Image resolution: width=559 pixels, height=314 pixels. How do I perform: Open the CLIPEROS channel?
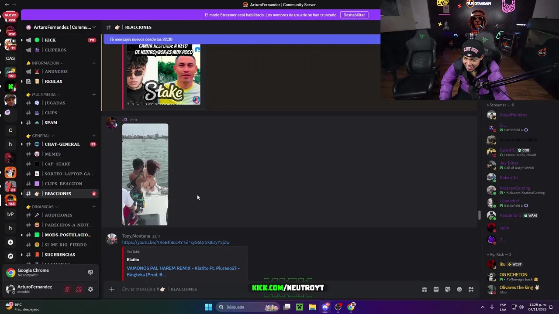click(x=61, y=50)
